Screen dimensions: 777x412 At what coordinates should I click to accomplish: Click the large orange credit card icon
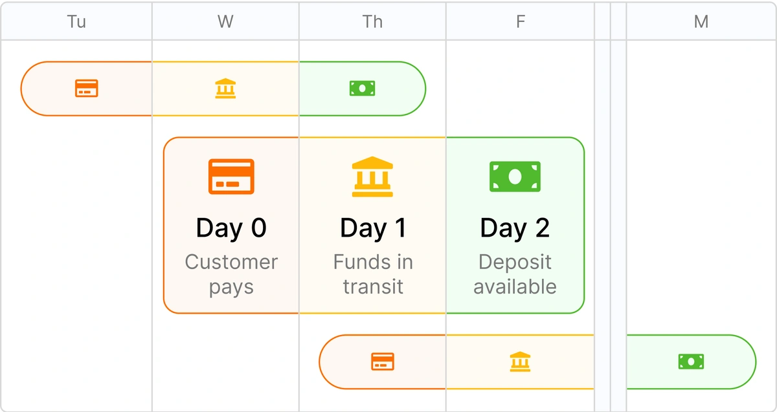pyautogui.click(x=231, y=176)
